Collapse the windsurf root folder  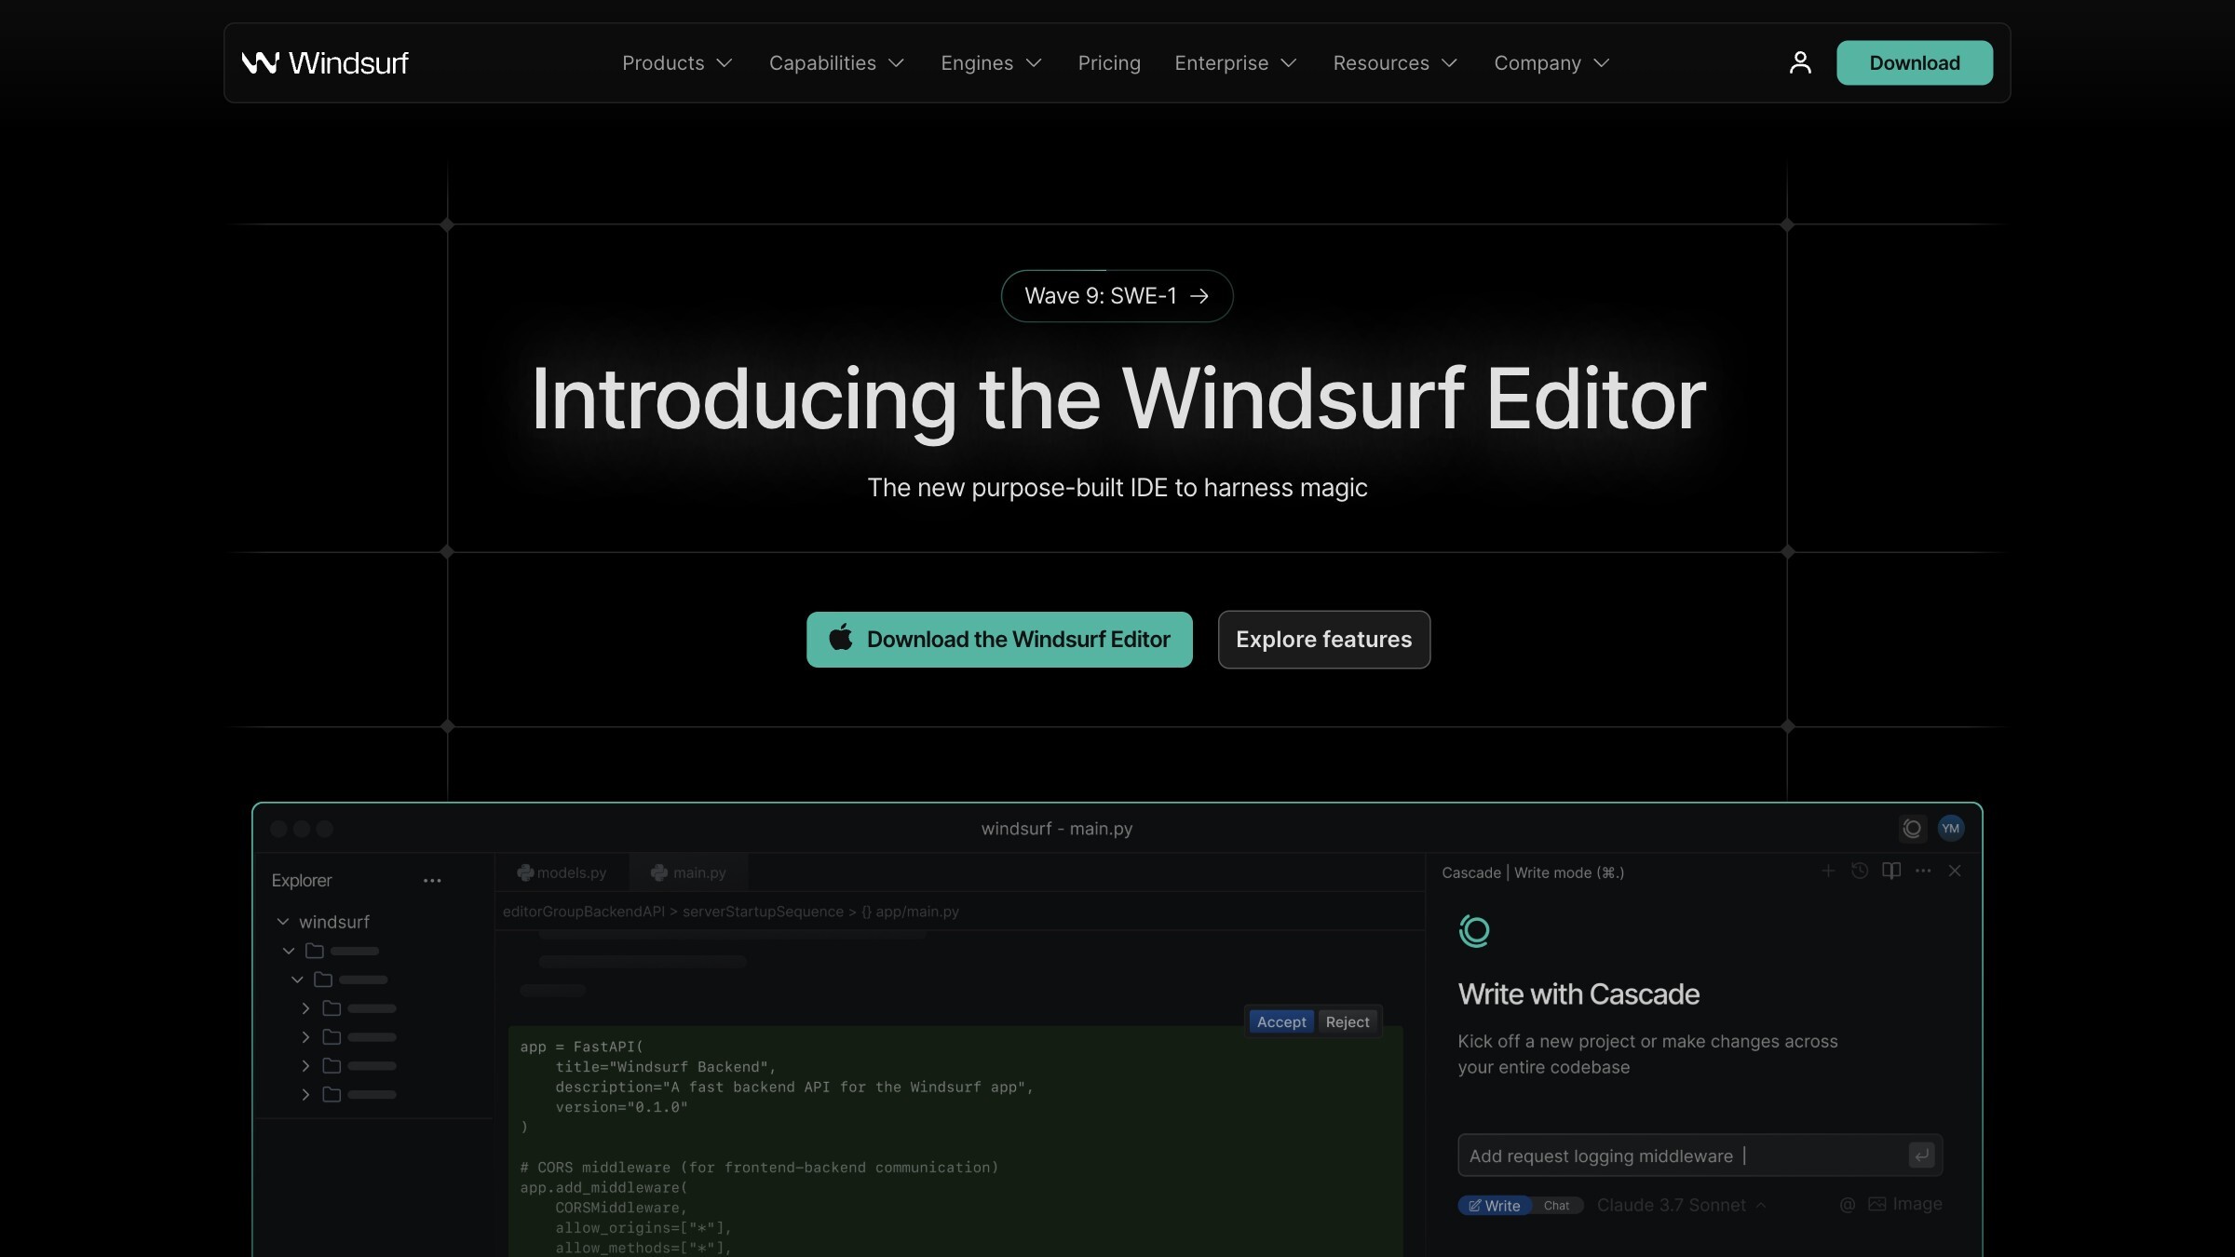coord(283,922)
